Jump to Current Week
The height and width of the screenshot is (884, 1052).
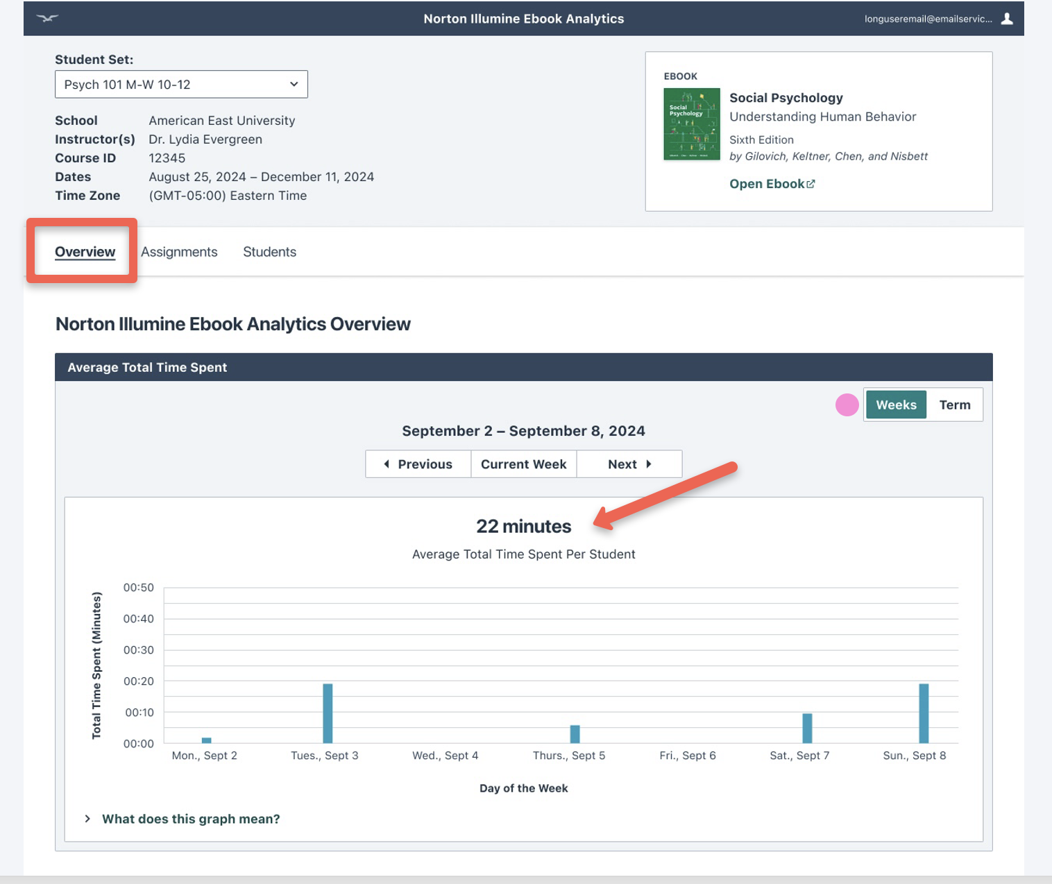tap(524, 464)
